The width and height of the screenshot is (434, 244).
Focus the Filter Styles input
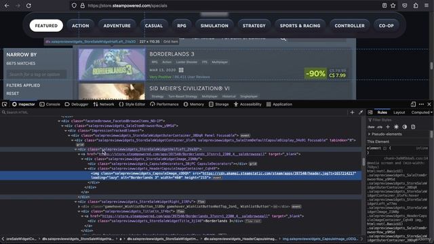click(x=399, y=120)
